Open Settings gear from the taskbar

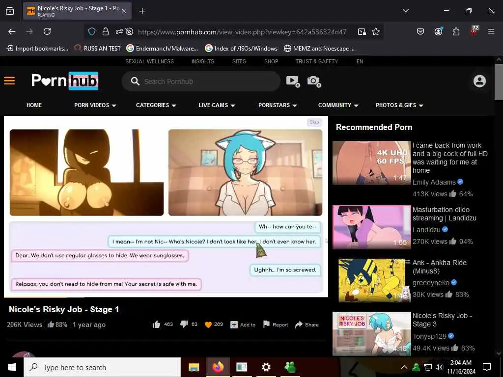[x=266, y=367]
